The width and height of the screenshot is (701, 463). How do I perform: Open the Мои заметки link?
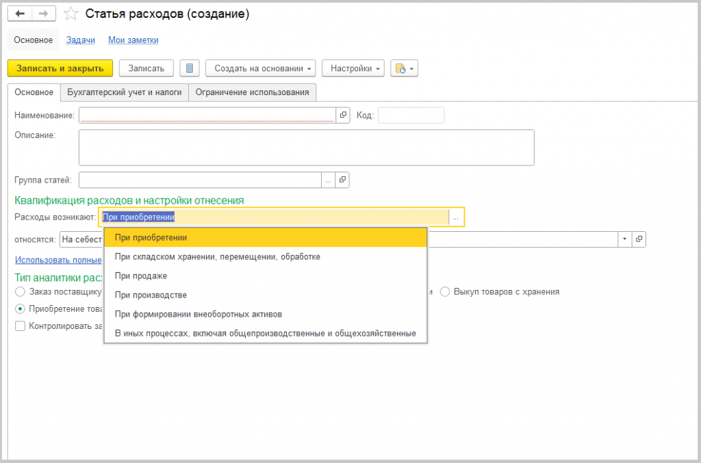click(x=133, y=40)
